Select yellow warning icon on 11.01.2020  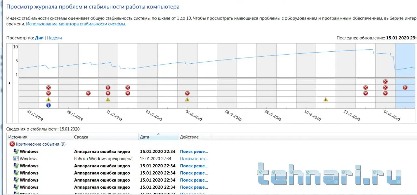point(326,99)
